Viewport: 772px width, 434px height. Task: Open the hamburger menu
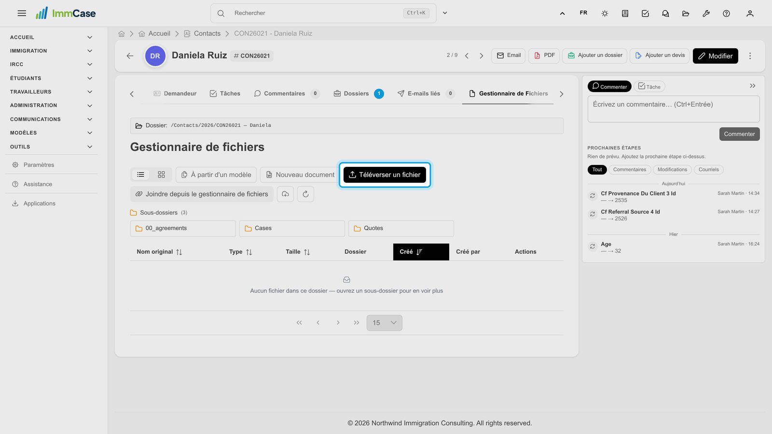pyautogui.click(x=22, y=14)
